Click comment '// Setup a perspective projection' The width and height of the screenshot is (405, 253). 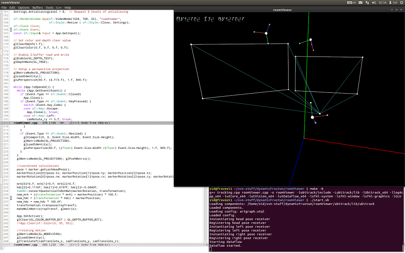(x=41, y=69)
